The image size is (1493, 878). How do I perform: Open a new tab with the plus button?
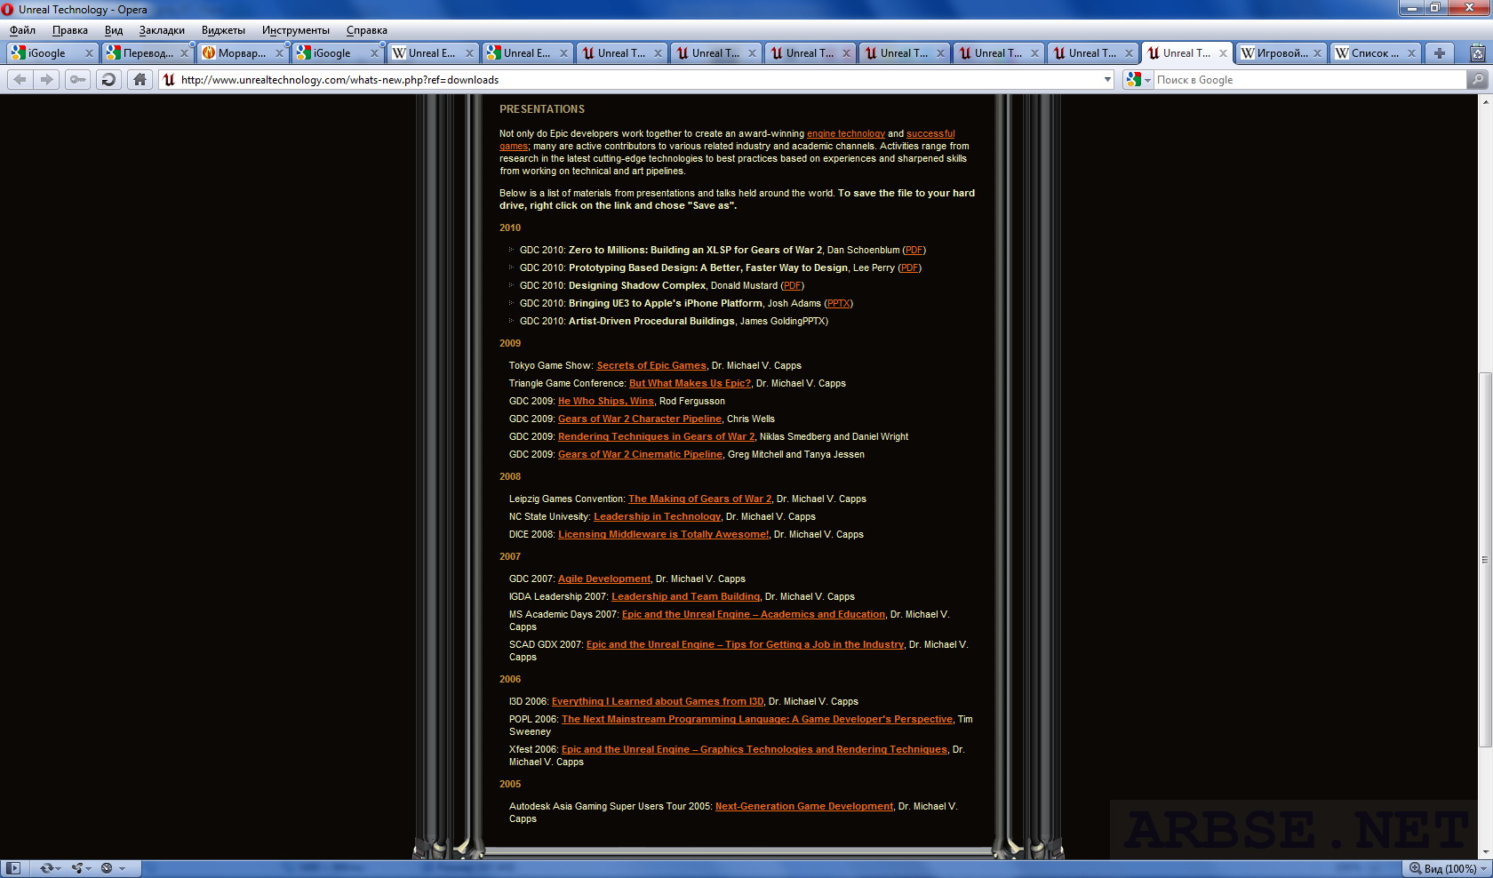1440,53
